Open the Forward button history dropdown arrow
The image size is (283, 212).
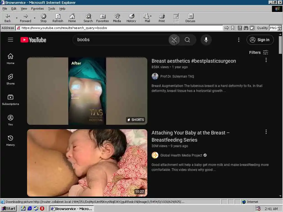[x=35, y=18]
